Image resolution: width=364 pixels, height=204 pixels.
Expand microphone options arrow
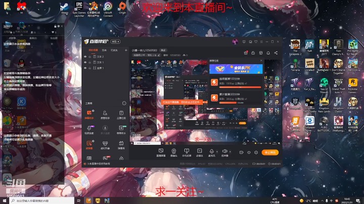(217, 151)
